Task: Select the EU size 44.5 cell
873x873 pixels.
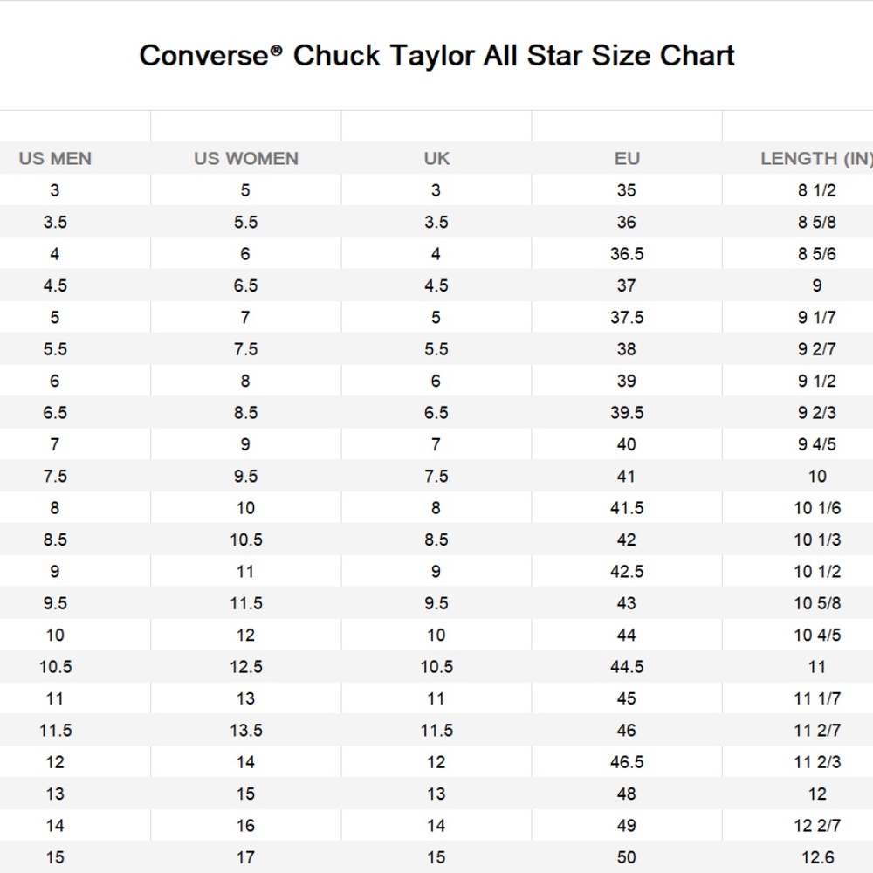Action: click(x=627, y=667)
